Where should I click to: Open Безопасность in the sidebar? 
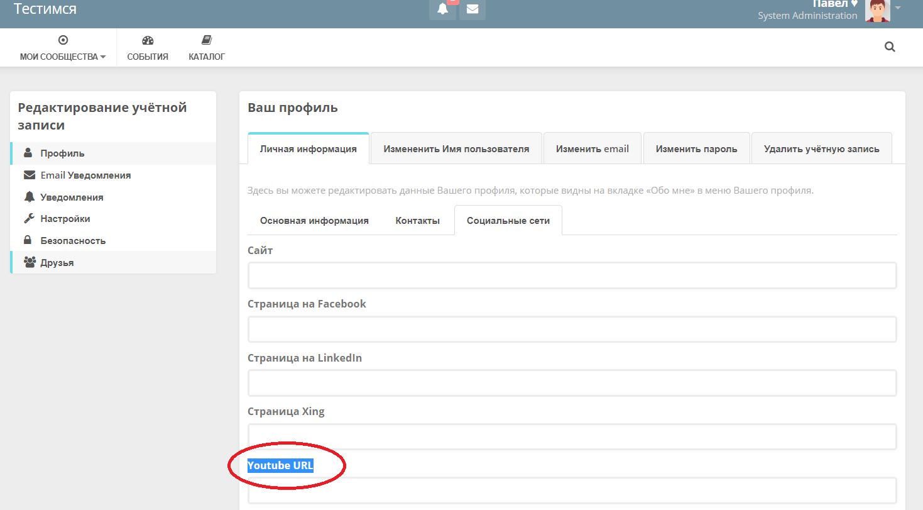[x=113, y=241]
